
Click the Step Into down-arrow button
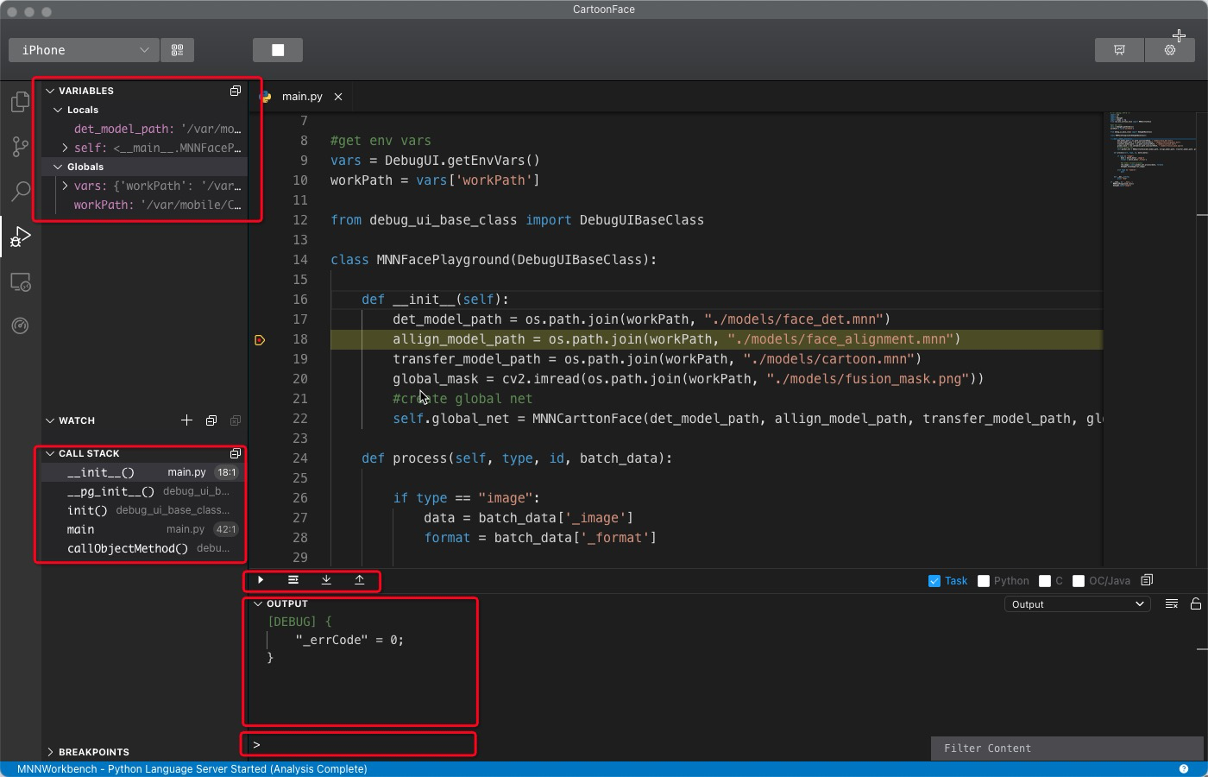click(x=326, y=580)
